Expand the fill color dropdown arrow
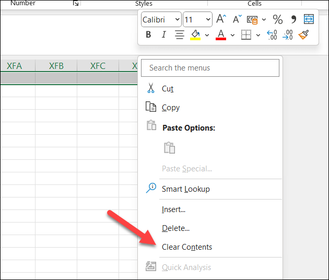The height and width of the screenshot is (280, 329). [207, 35]
